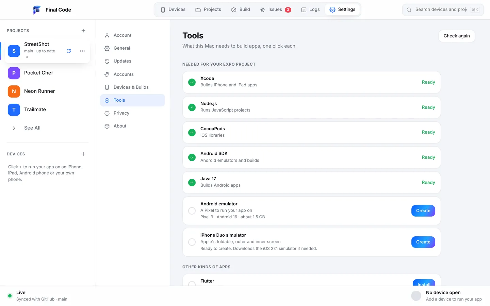Click 'Pixel 9 · Android 16 · about 1.5 GB' text
This screenshot has width=490, height=306.
coord(233,217)
